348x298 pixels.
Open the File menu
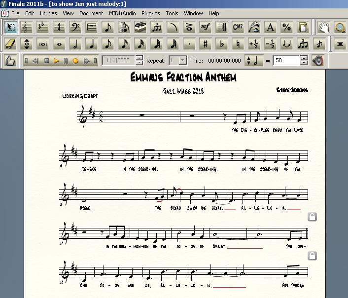(x=15, y=13)
